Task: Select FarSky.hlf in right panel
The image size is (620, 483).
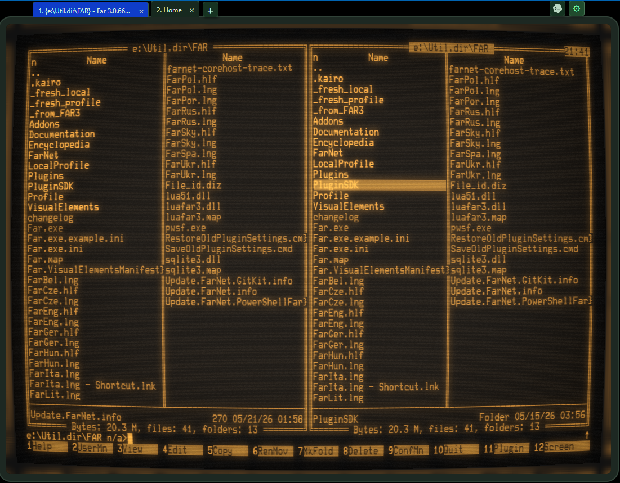Action: pyautogui.click(x=475, y=133)
